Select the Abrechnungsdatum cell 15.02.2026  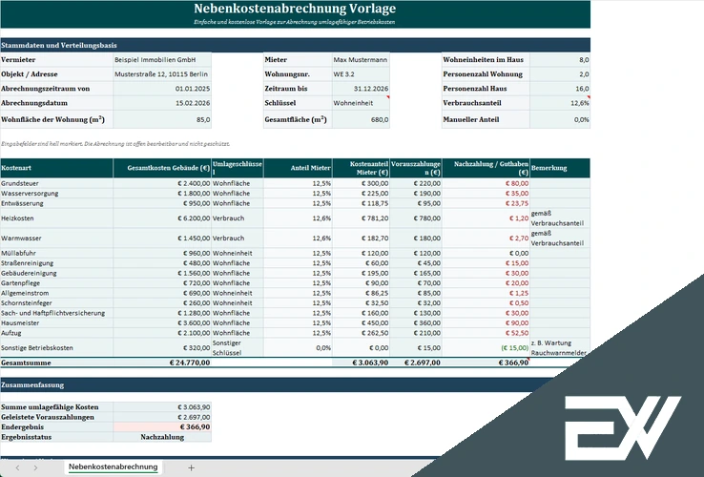(x=162, y=103)
